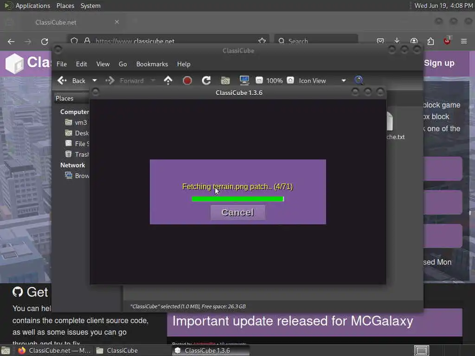The height and width of the screenshot is (356, 475).
Task: Open the Places menu in top panel
Action: (65, 6)
